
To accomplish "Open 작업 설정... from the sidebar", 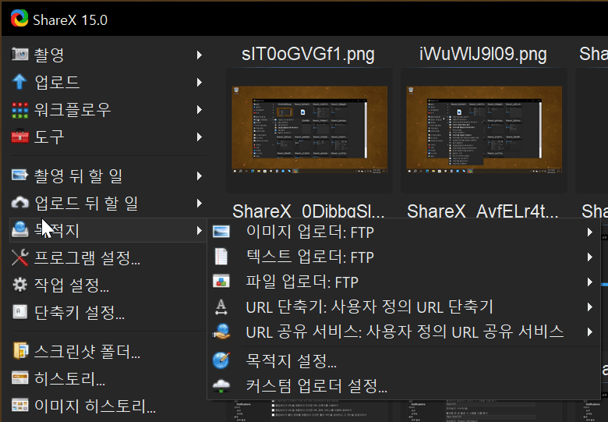I will pyautogui.click(x=108, y=285).
